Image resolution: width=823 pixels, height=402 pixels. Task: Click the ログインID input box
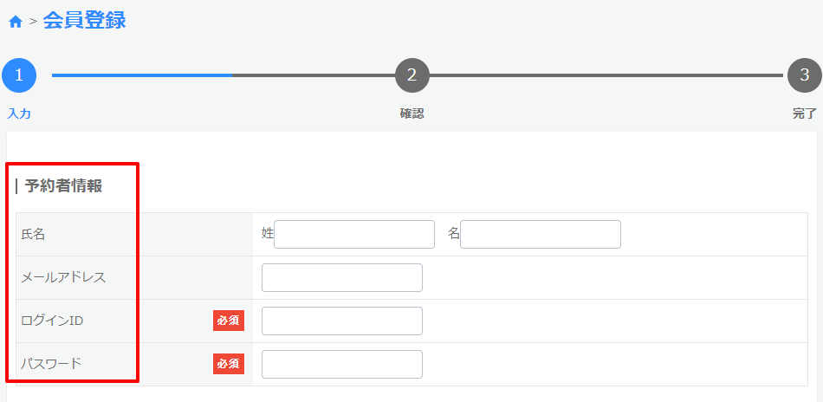(x=342, y=321)
